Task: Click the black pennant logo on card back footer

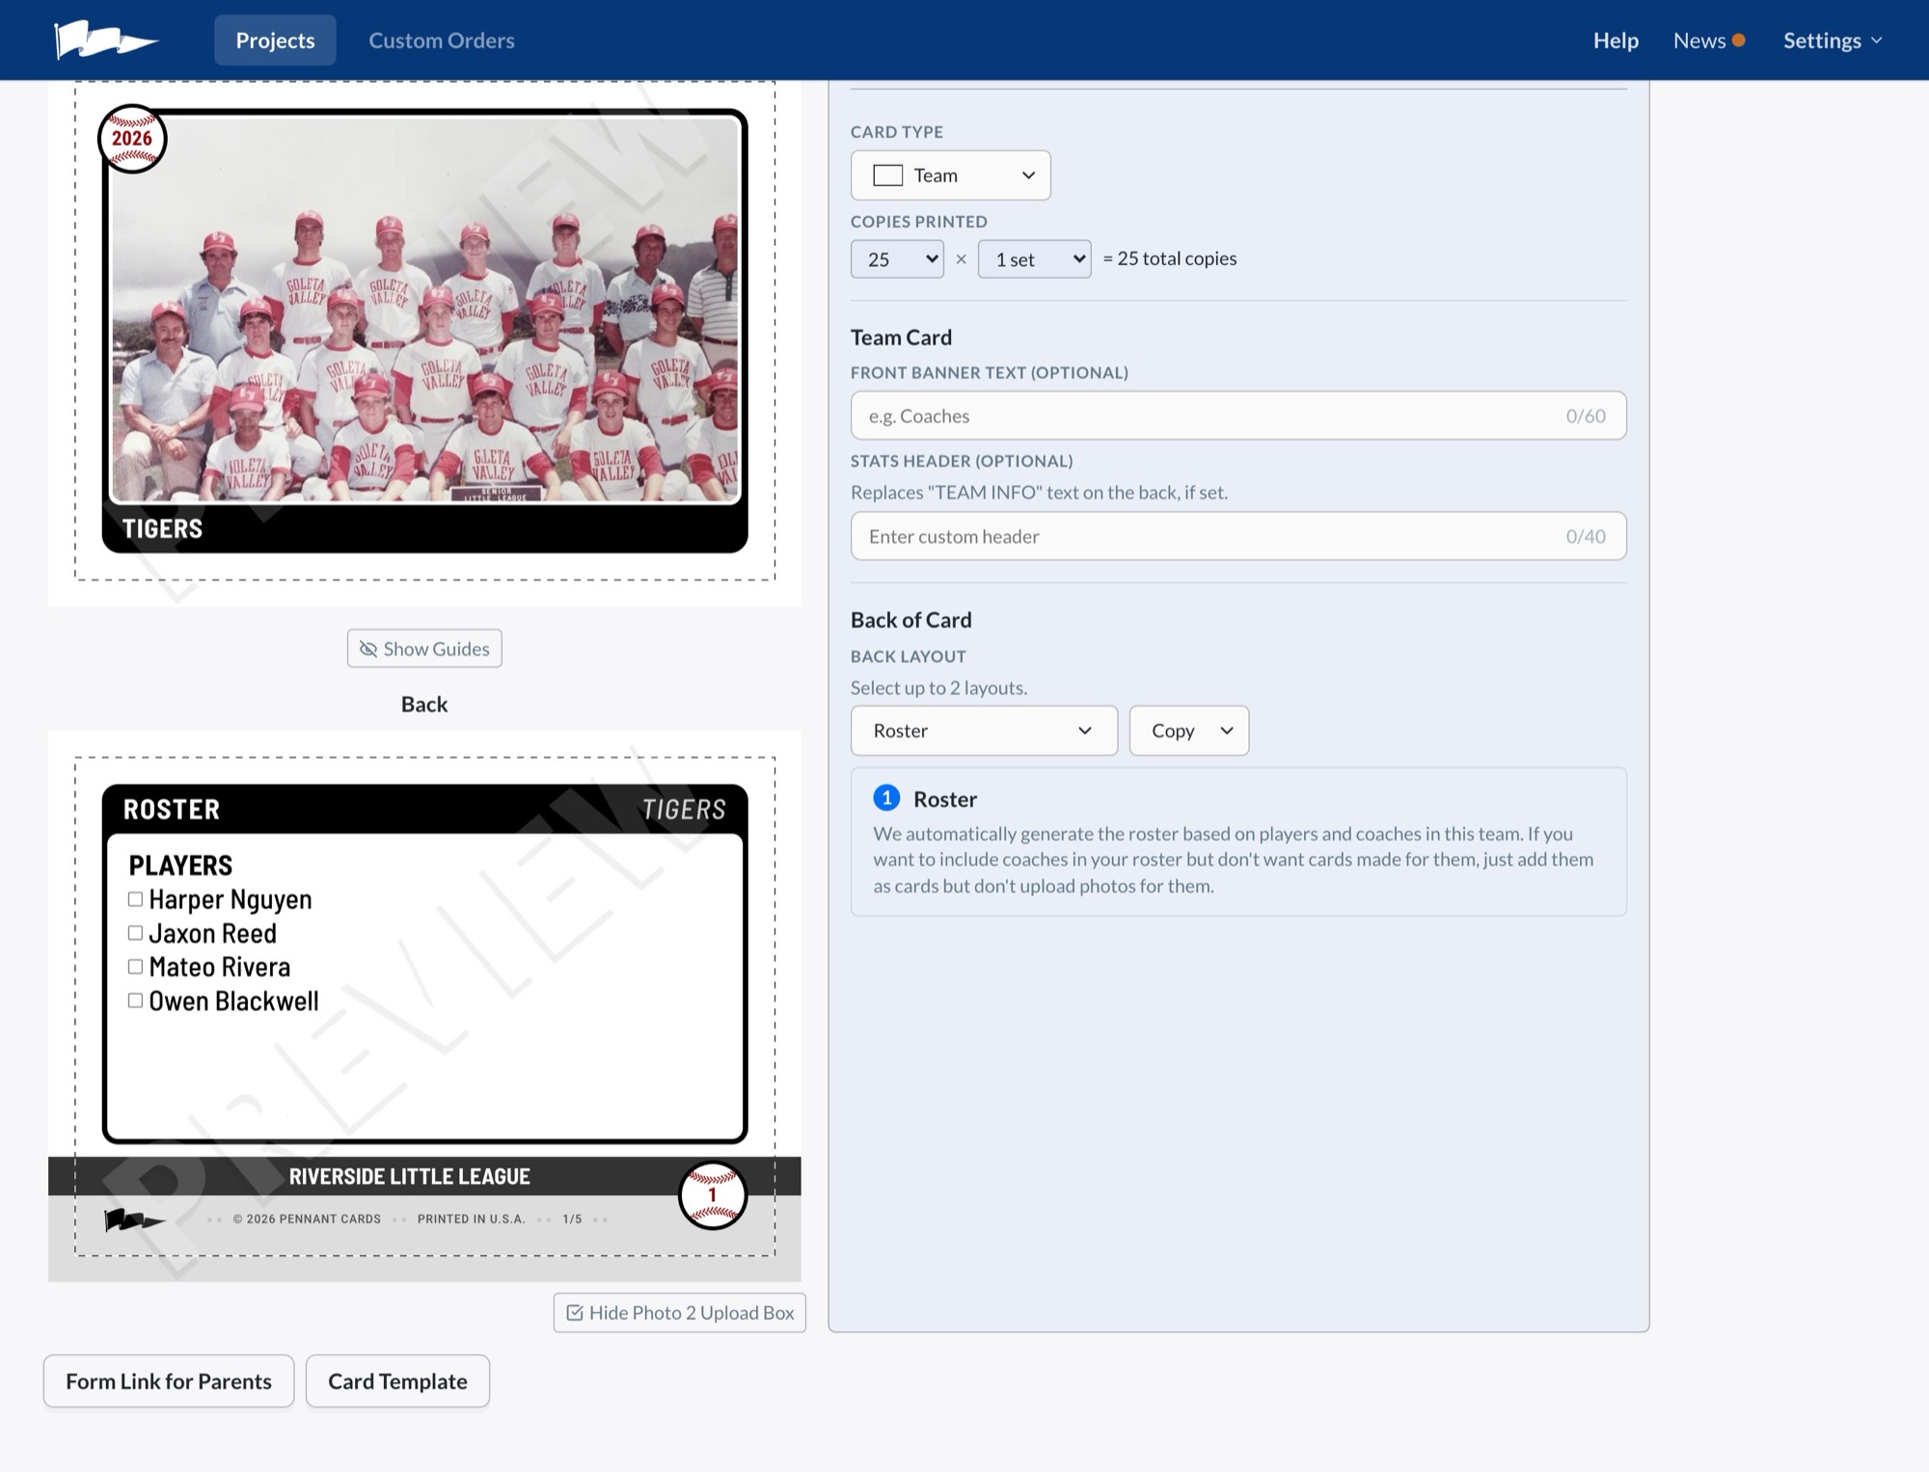Action: (134, 1219)
